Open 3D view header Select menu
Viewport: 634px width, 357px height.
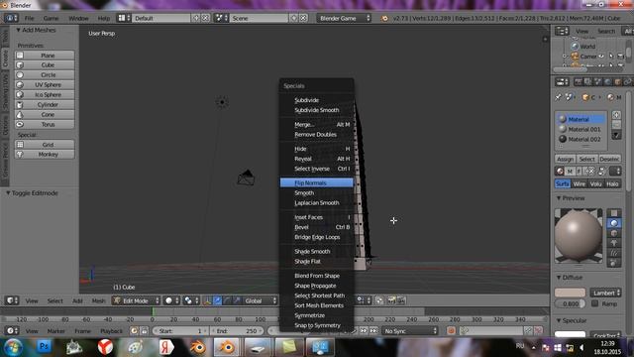(x=55, y=300)
